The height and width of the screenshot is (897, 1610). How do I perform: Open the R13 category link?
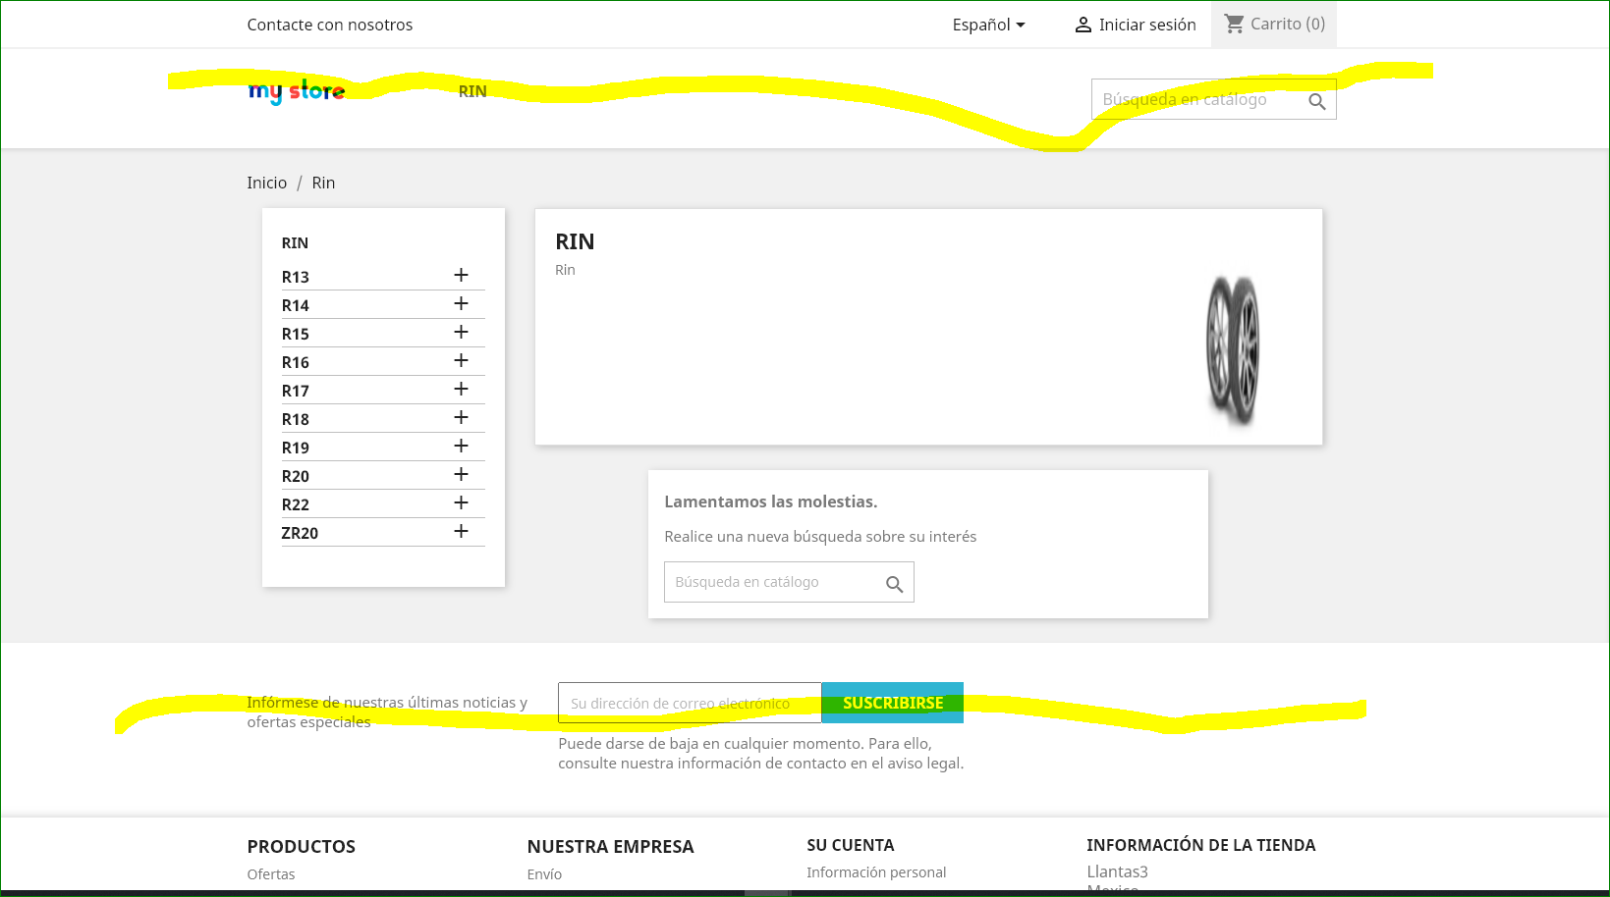(296, 277)
